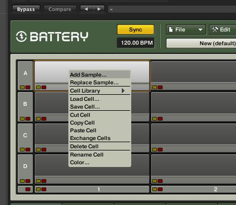The image size is (236, 205).
Task: Solo cell A2 with its yellow button
Action: pos(154,87)
